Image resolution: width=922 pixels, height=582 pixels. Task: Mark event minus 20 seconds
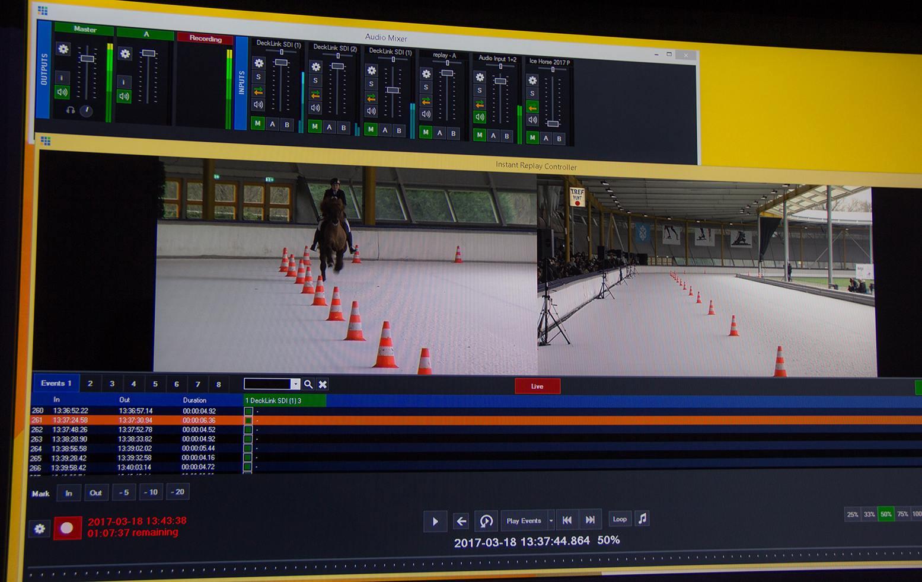(x=177, y=491)
